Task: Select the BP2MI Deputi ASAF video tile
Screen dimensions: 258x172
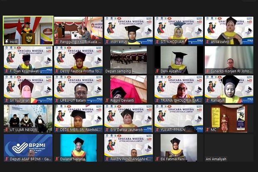Action: (x=28, y=148)
